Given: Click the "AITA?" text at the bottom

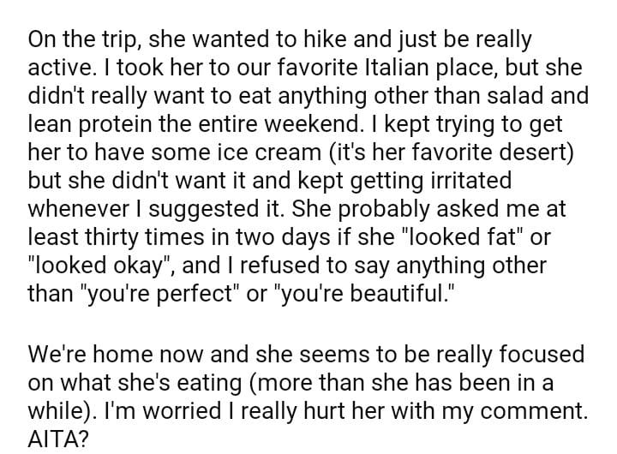Looking at the screenshot, I should pyautogui.click(x=57, y=439).
